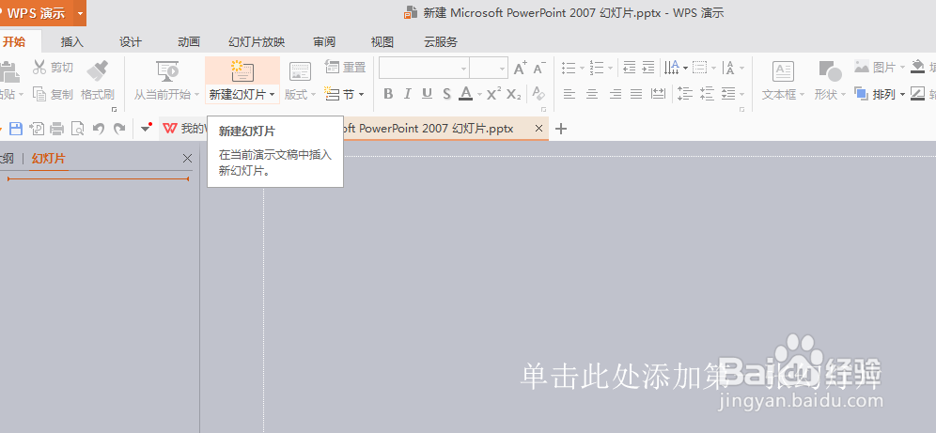Click the Increase Font Size A+ icon
Viewport: 936px width, 433px height.
point(521,68)
